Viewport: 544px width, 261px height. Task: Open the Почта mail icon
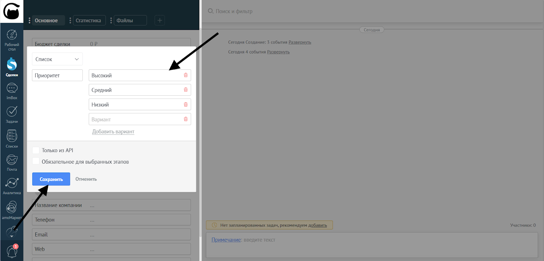(12, 160)
